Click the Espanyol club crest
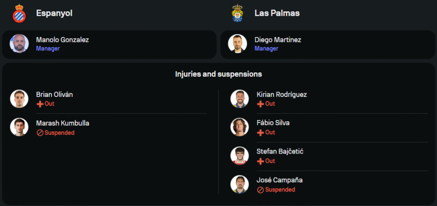The height and width of the screenshot is (206, 437). [19, 13]
